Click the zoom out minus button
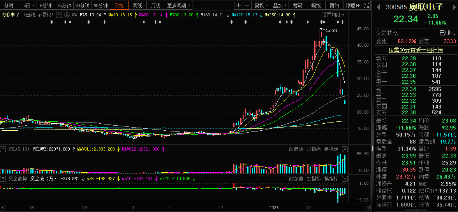The width and height of the screenshot is (458, 212). (x=247, y=5)
